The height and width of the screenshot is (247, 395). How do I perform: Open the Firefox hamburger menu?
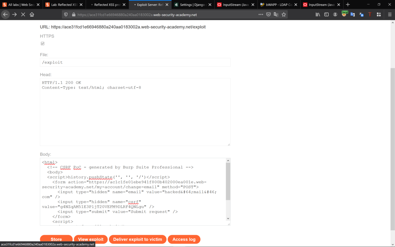coord(390,14)
